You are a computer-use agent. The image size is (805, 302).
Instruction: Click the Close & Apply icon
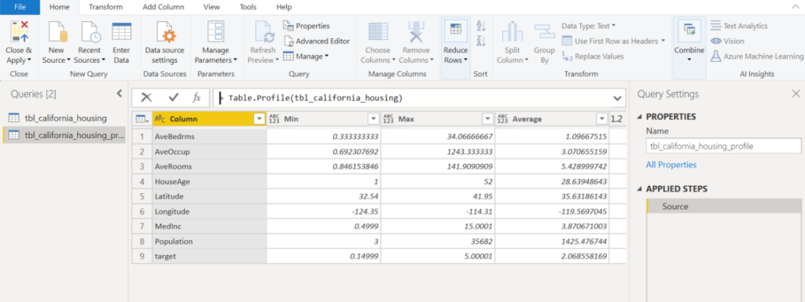point(19,32)
